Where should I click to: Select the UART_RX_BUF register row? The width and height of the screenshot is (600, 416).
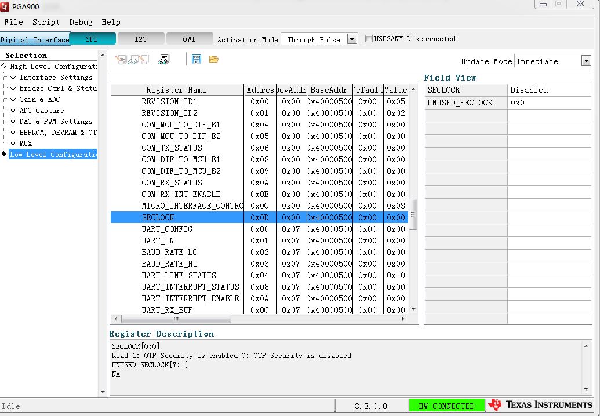tap(259, 310)
